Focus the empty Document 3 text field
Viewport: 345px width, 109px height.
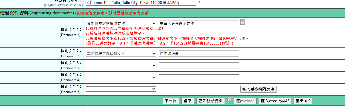tap(199, 66)
